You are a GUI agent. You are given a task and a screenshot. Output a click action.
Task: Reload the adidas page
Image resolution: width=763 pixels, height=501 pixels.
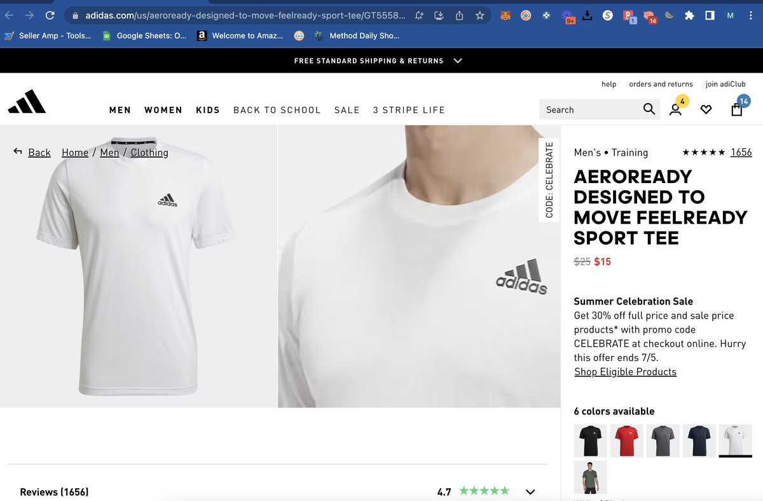point(50,15)
